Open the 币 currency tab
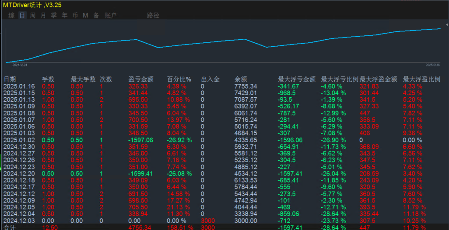Viewport: 449px width, 230px height. (x=75, y=15)
